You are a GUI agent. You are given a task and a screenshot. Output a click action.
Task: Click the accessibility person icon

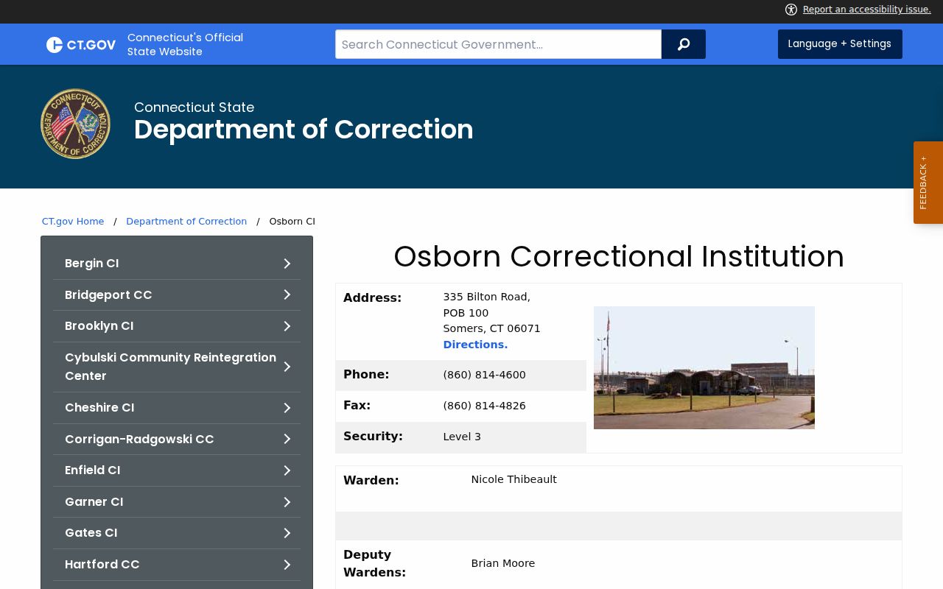(x=791, y=10)
